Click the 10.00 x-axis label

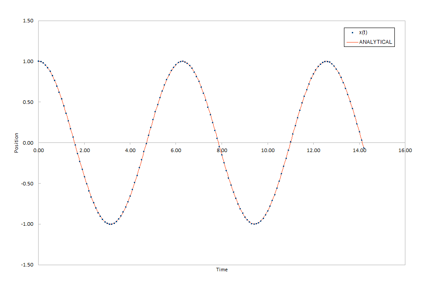(x=268, y=150)
